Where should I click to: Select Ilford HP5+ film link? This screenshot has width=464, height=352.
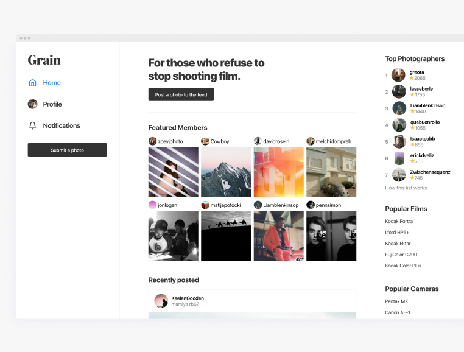(397, 233)
